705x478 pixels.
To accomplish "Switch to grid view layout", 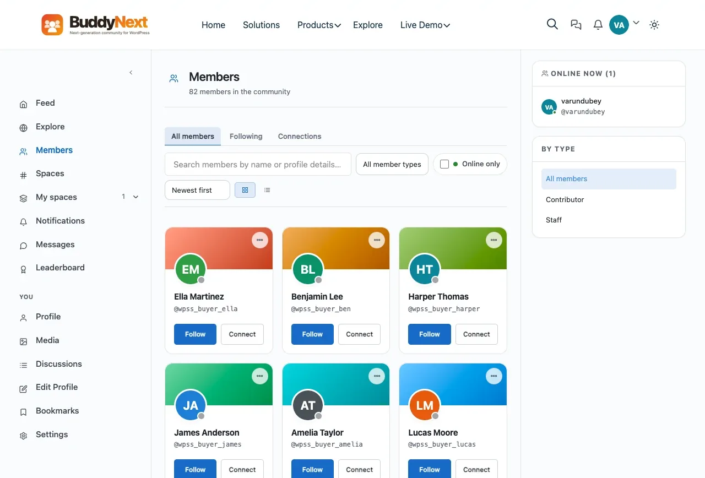I will pyautogui.click(x=245, y=190).
